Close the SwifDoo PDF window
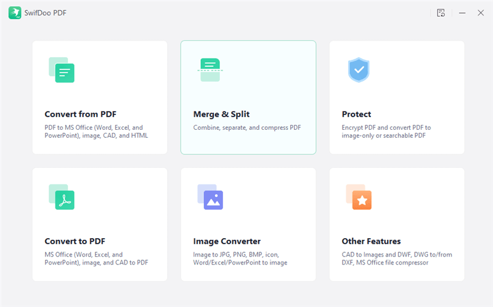This screenshot has width=493, height=307. [481, 13]
